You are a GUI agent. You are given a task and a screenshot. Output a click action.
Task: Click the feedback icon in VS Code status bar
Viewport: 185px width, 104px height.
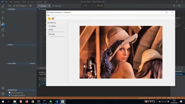(179, 98)
